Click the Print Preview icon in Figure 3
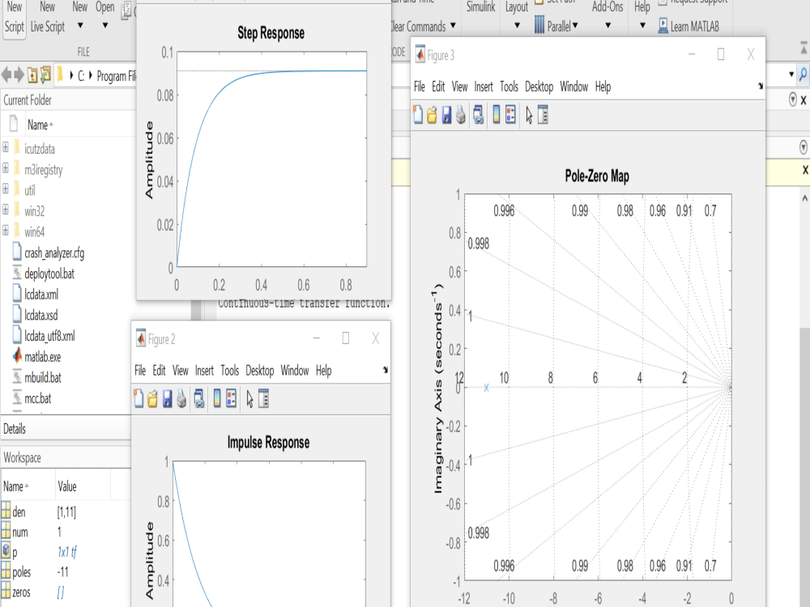The image size is (810, 607). tap(477, 116)
